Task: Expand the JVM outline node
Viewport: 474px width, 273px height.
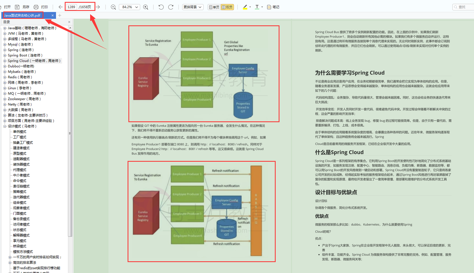Action: pos(5,34)
